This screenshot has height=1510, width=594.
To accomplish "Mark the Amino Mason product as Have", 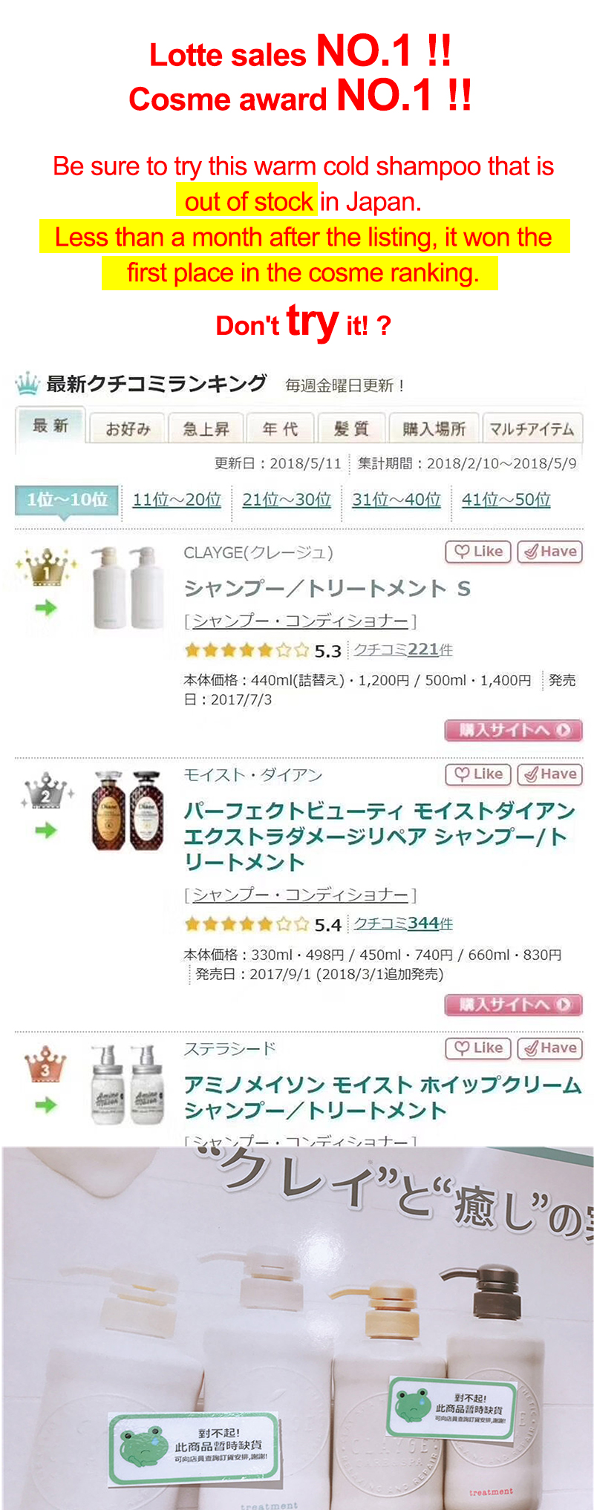I will coord(549,1048).
